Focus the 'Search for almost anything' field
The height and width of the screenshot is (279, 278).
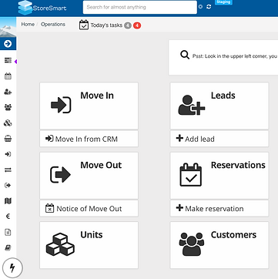pos(140,7)
